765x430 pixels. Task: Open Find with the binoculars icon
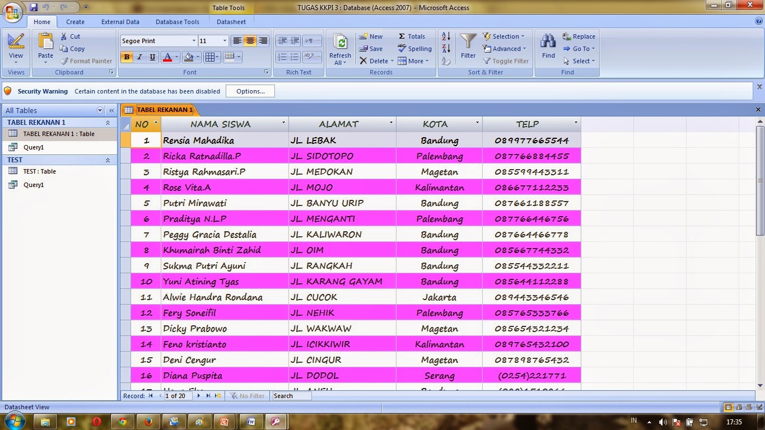coord(548,41)
